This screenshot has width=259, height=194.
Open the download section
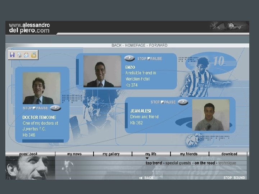click(x=229, y=154)
